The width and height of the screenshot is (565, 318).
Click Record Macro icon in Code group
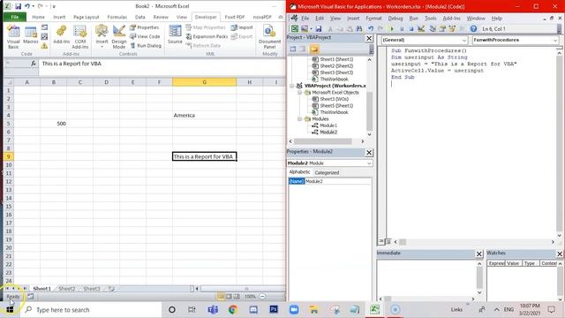tap(44, 27)
